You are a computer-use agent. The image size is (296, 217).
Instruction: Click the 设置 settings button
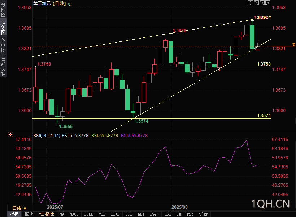(204, 214)
